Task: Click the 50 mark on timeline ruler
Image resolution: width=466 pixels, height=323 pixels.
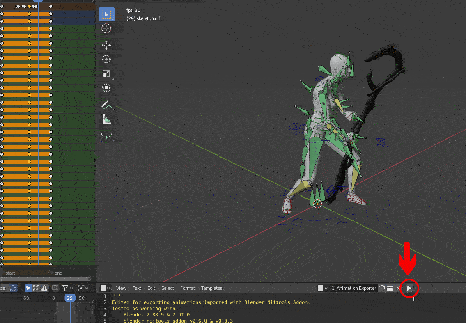Action: click(82, 298)
